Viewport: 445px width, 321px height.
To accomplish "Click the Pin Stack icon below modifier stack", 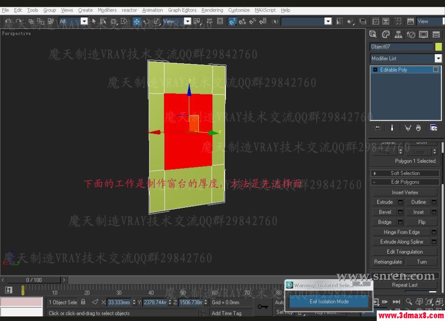I will tap(377, 127).
